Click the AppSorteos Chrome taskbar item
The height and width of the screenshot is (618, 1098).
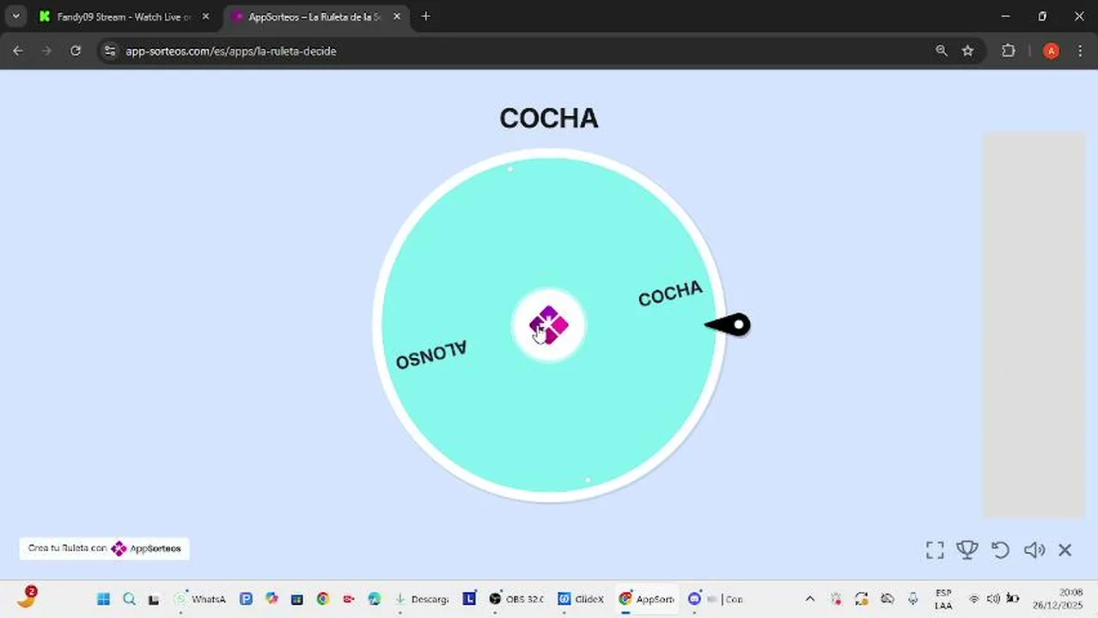coord(647,599)
